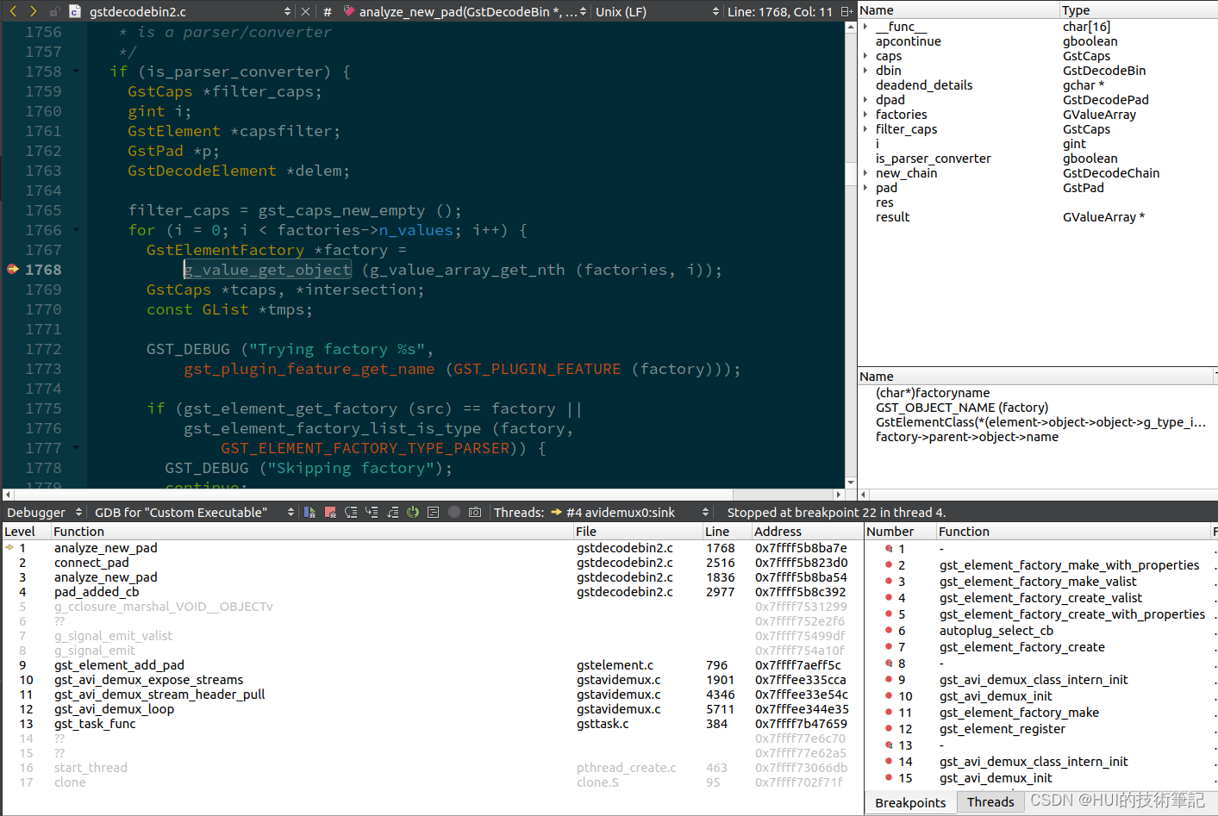Click the breakpoint 8 icon

pos(889,663)
